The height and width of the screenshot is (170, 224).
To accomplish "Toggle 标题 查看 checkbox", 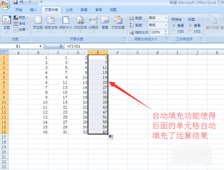I will pyautogui.click(x=190, y=25).
